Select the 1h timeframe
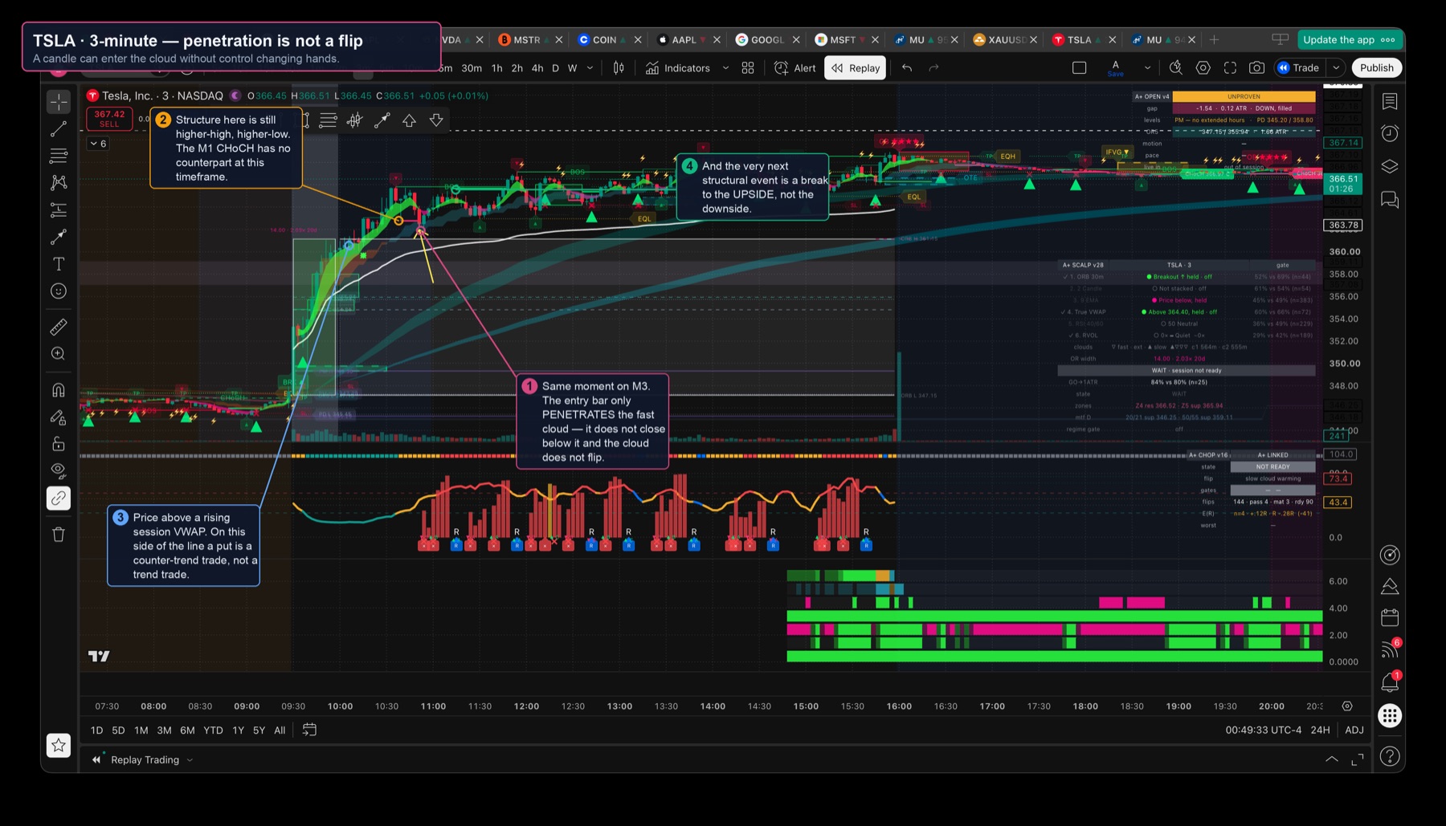1446x826 pixels. pos(497,68)
